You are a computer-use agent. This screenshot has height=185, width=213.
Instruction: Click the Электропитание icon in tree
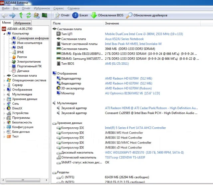(x=14, y=62)
